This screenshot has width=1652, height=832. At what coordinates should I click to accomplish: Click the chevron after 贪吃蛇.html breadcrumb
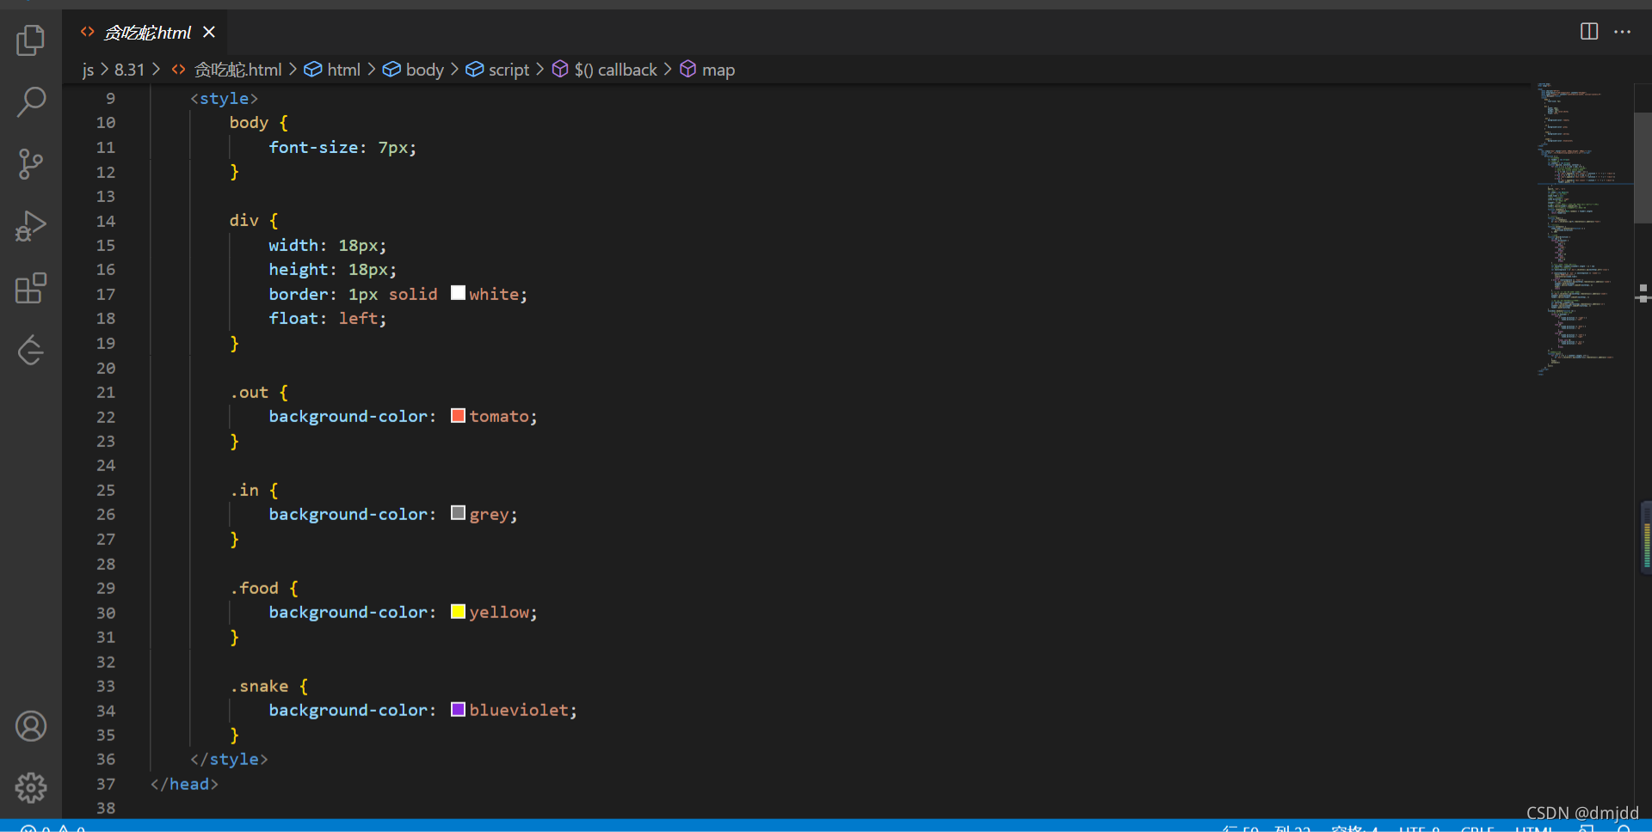[x=293, y=69]
